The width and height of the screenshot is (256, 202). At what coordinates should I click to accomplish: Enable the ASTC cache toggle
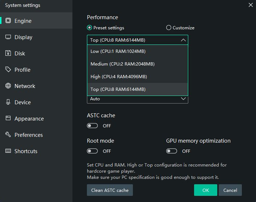click(x=92, y=126)
